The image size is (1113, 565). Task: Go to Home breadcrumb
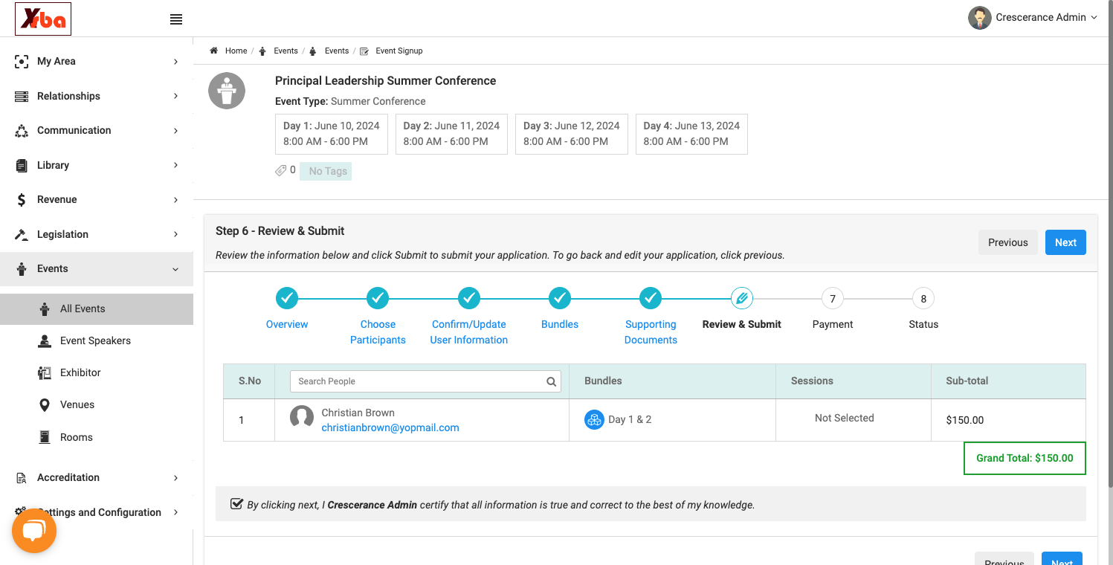point(236,51)
